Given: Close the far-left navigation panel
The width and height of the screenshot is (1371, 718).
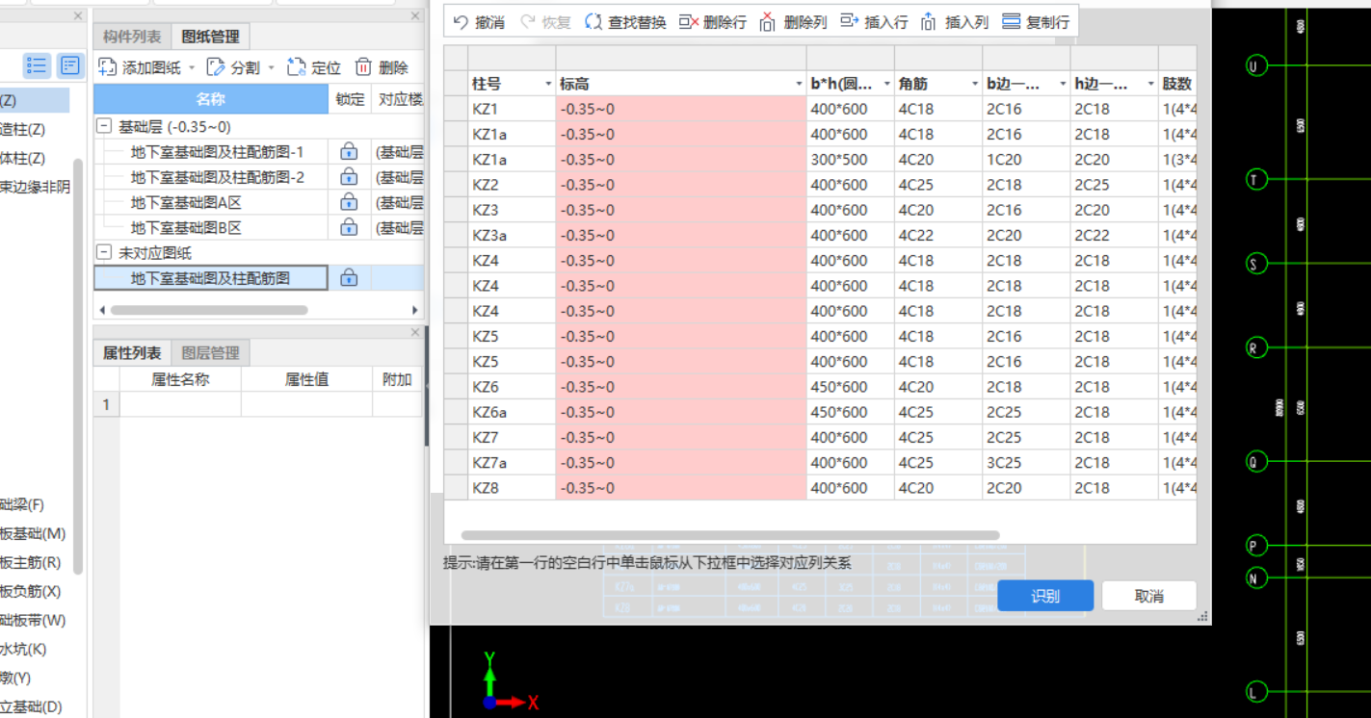Looking at the screenshot, I should pos(78,16).
